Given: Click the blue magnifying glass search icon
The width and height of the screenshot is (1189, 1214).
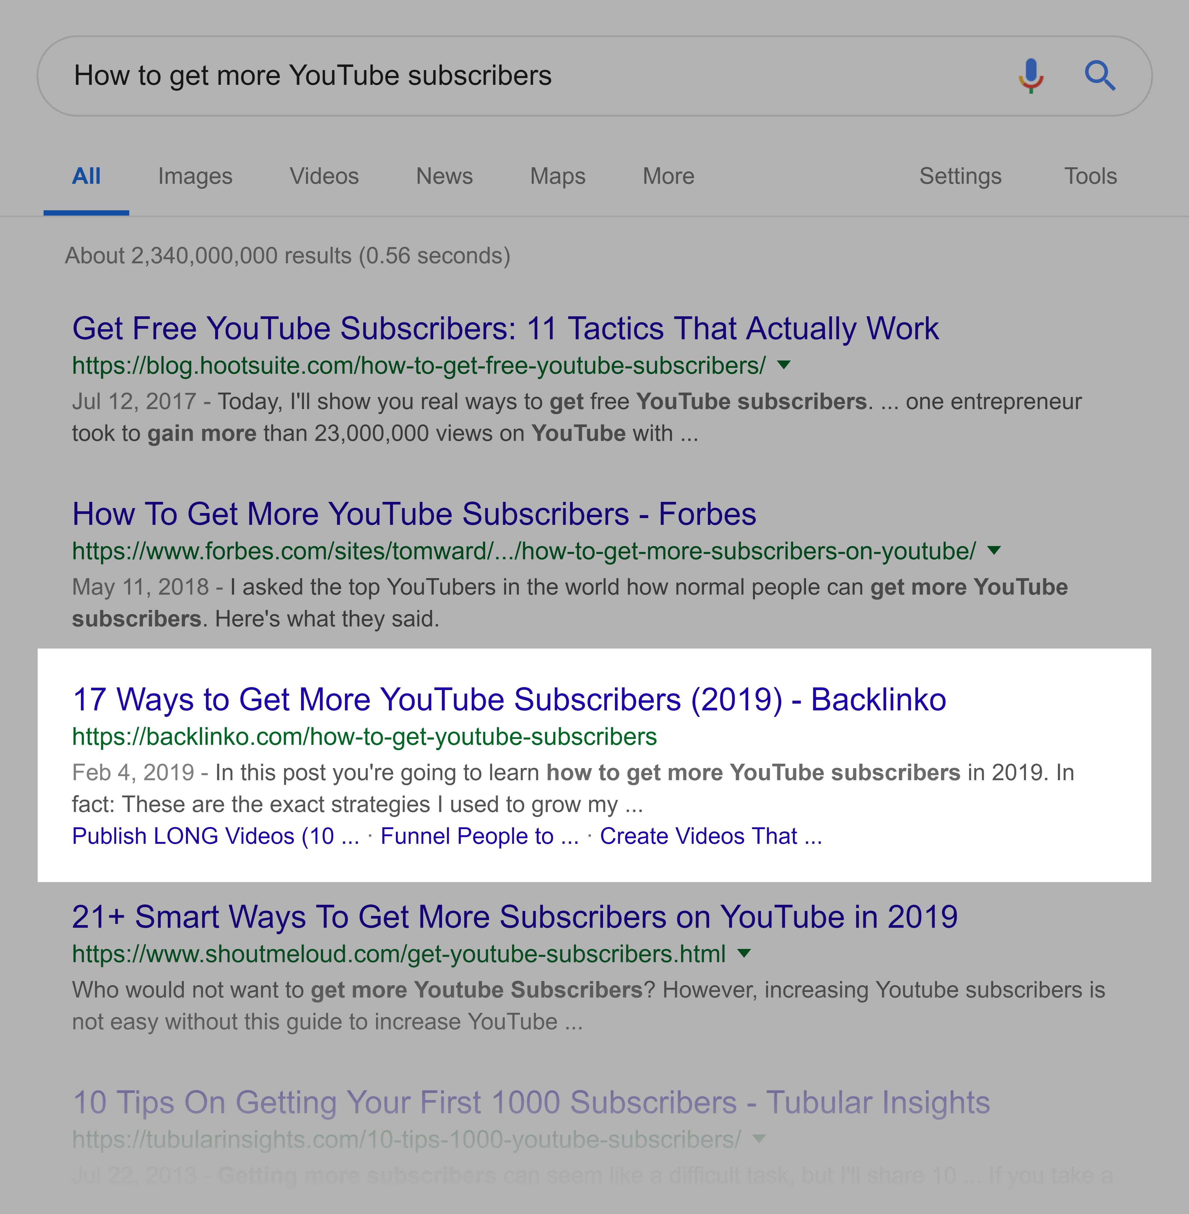Looking at the screenshot, I should tap(1100, 76).
